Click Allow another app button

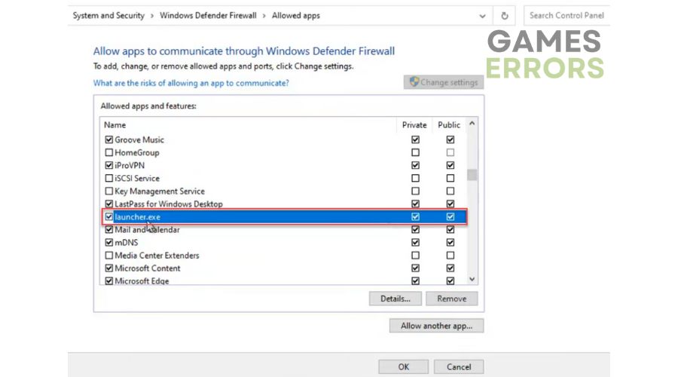(436, 326)
